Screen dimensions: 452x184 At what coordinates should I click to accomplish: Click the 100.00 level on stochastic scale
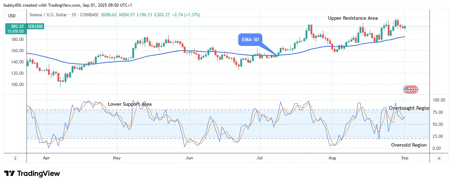[x=439, y=100]
